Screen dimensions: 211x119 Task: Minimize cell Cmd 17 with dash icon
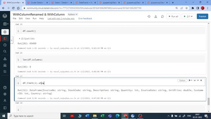tap(198, 80)
